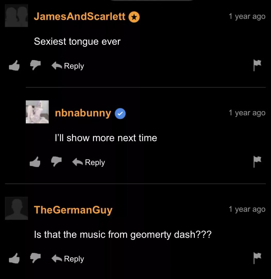The image size is (271, 279).
Task: Dislike TheGermanGuy's comment
Action: tap(35, 258)
